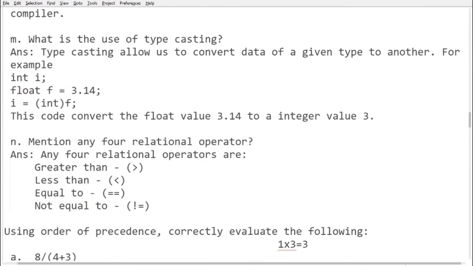Viewport: 473px width, 266px height.
Task: Place cursor in the line 'float f = 3.14;'
Action: [x=55, y=91]
